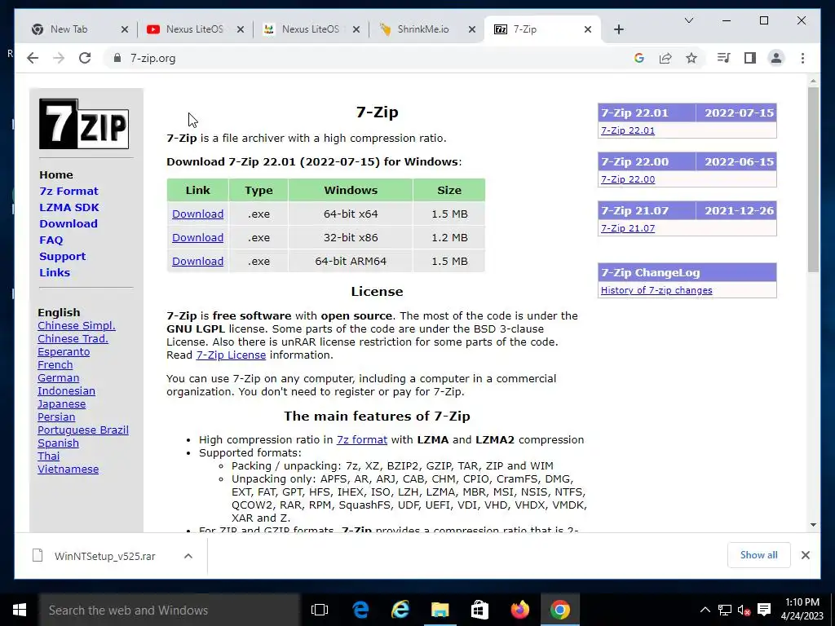
Task: Bookmark this page with the star icon
Action: click(691, 58)
